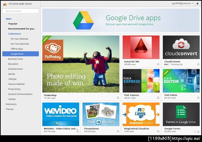This screenshot has height=142, width=202.
Task: Click the Drive icon on AutoCAD 360 card
Action: (x=158, y=64)
